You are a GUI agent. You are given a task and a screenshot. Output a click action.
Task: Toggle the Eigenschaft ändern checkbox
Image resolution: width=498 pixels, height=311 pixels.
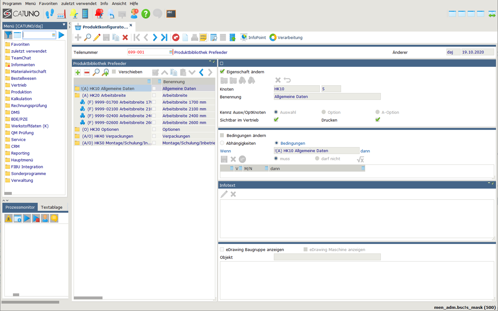tap(222, 72)
